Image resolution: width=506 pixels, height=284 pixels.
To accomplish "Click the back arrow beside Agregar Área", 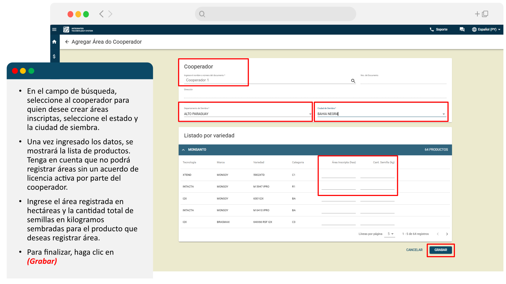I will [x=67, y=42].
